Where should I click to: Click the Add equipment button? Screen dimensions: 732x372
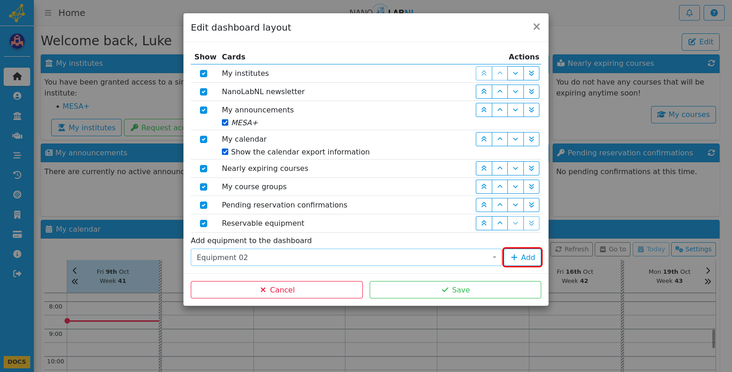coord(522,257)
